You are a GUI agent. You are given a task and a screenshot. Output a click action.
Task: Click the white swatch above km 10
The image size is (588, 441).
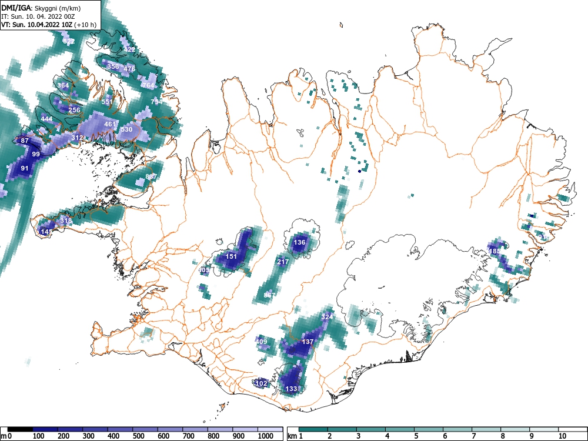(x=573, y=429)
